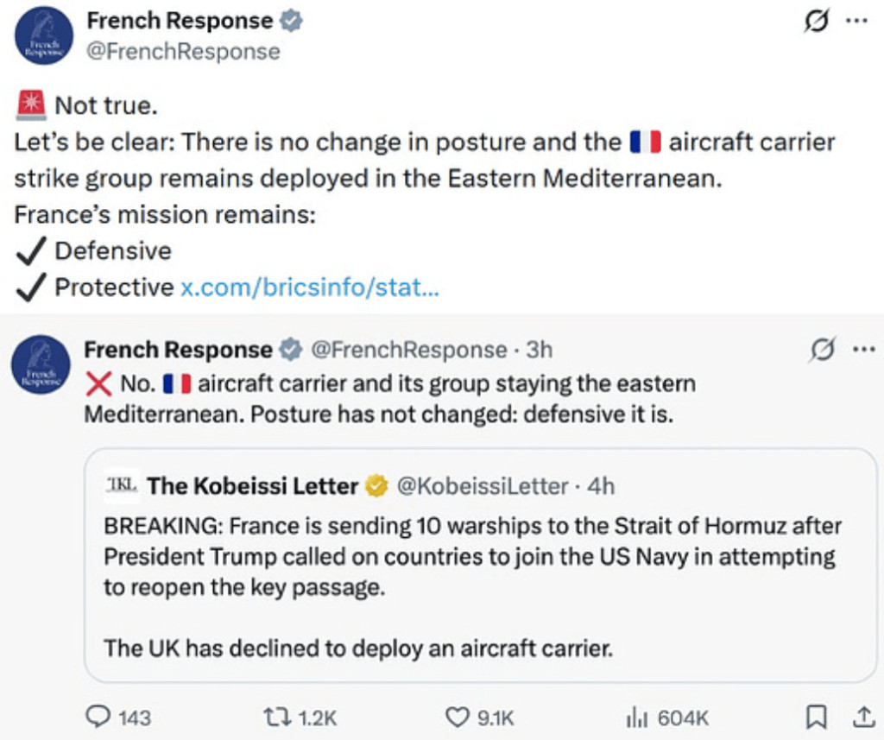884x740 pixels.
Task: Open French Response top profile avatar
Action: coord(44,35)
